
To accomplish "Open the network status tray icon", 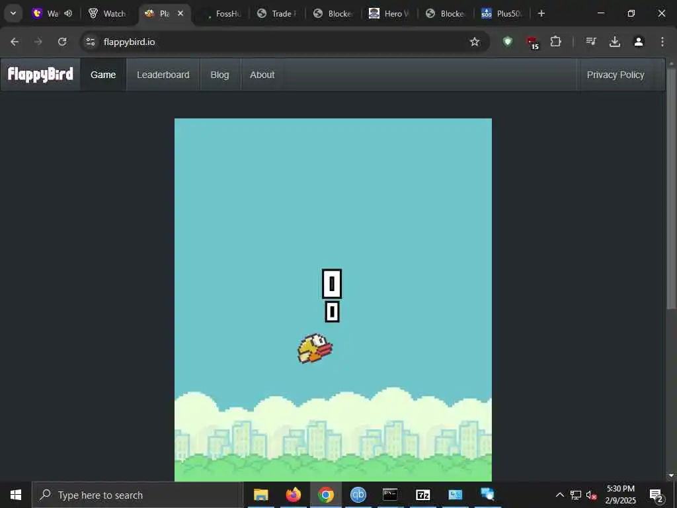I will 576,495.
